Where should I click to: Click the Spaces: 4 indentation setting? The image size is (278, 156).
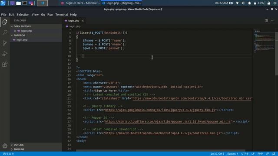point(233,154)
